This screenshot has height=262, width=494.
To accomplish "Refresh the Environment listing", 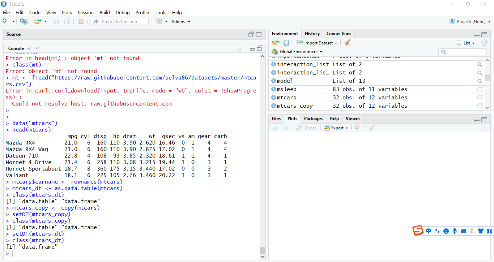I will [485, 42].
